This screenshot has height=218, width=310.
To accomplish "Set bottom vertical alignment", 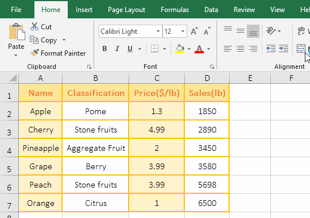I will point(253,31).
